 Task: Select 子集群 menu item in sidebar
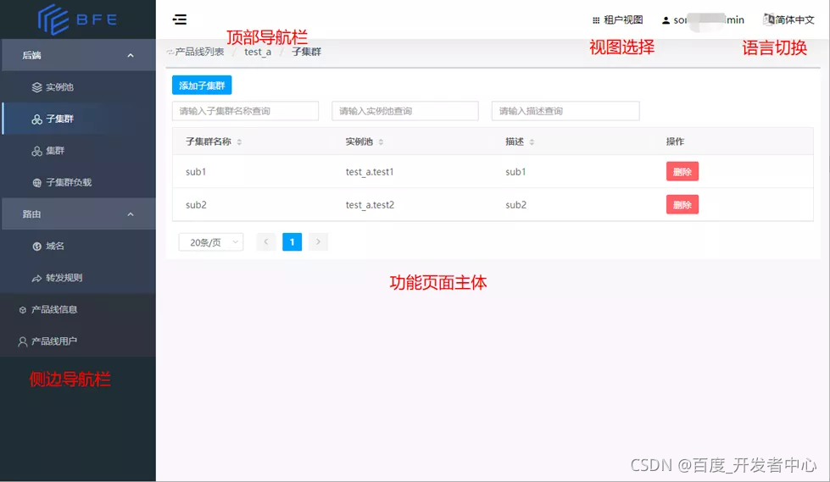point(78,119)
